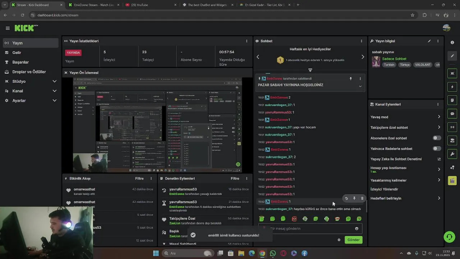Click the VALORANT tag

tap(423, 65)
